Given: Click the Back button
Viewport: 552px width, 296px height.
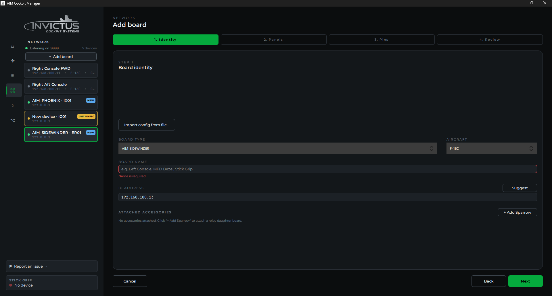Looking at the screenshot, I should coord(488,281).
